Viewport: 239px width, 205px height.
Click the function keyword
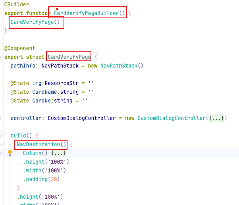tap(38, 13)
